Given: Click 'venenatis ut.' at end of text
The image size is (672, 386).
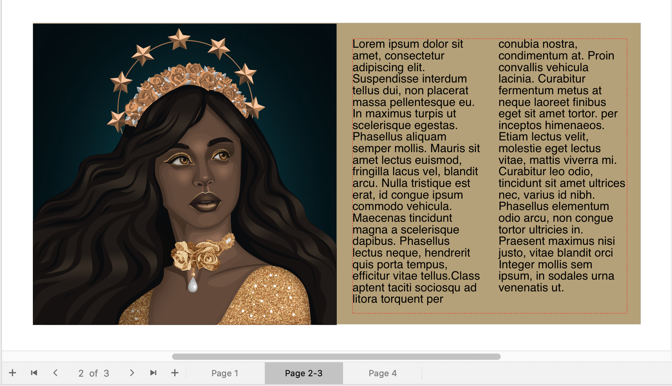Looking at the screenshot, I should [x=531, y=288].
